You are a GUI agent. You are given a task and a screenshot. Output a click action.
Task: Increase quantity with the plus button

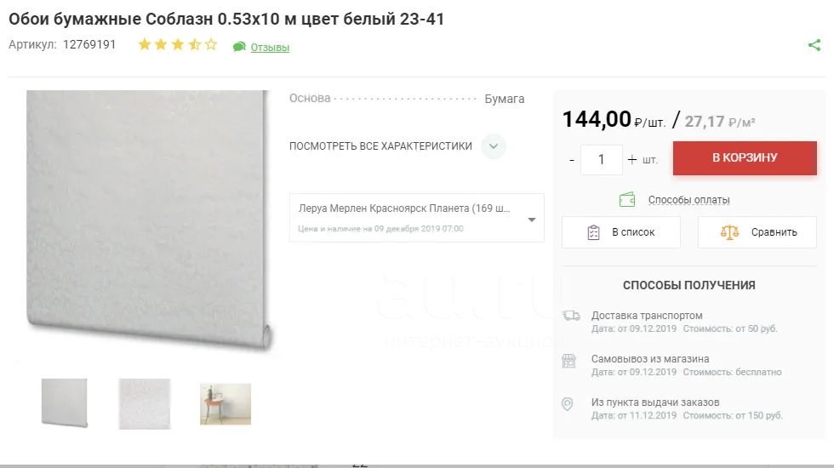click(x=631, y=159)
